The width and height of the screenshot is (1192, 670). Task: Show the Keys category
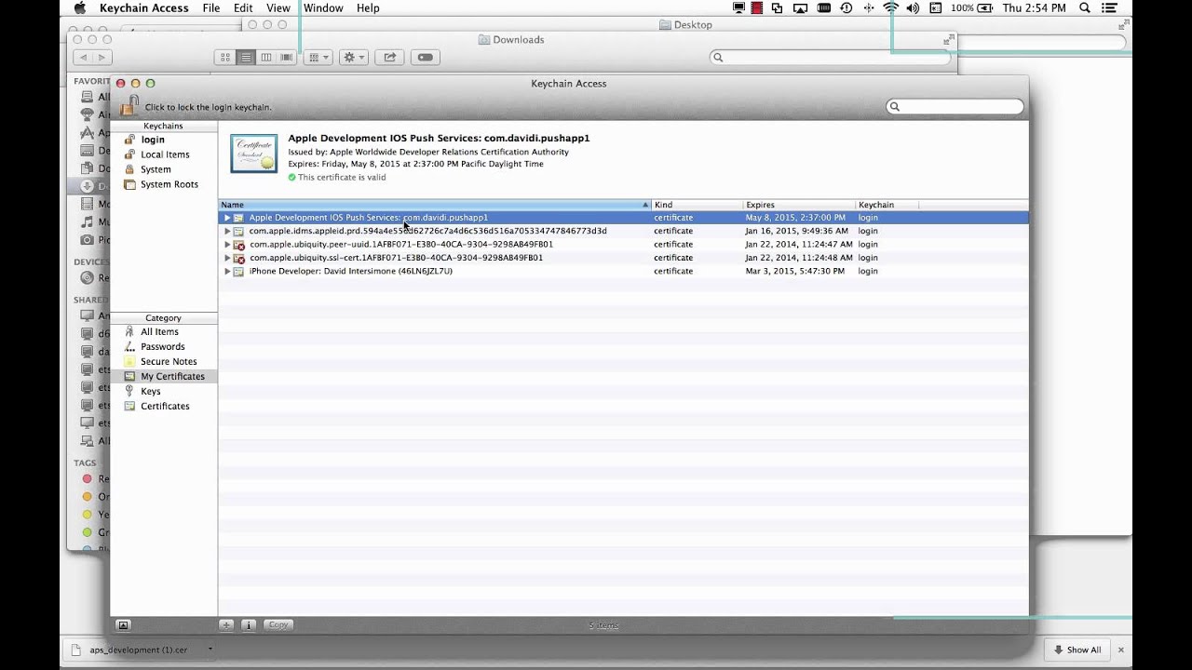(x=151, y=391)
